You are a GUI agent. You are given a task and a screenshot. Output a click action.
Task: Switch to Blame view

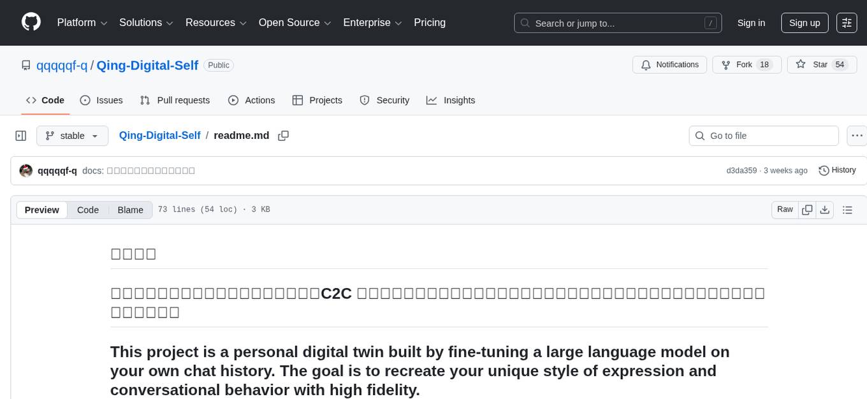(x=130, y=210)
